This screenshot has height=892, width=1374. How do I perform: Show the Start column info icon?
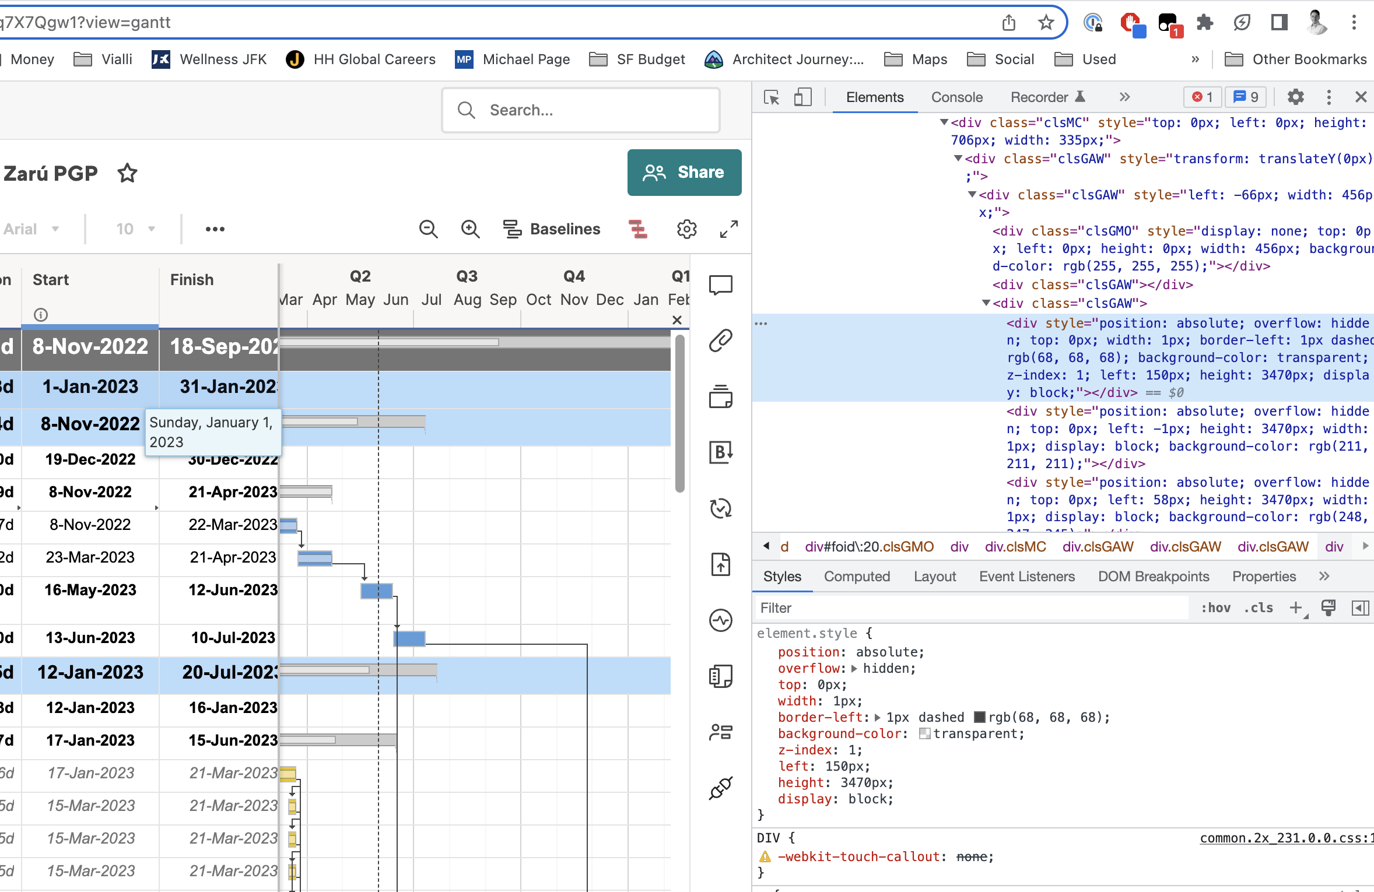click(x=41, y=315)
